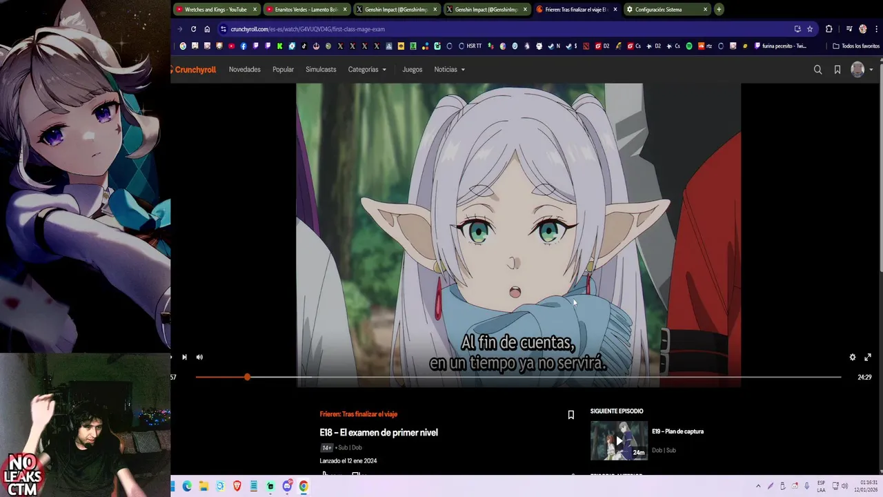Close the Frieren Crunchyroll tab
Viewport: 883px width, 497px height.
click(615, 10)
